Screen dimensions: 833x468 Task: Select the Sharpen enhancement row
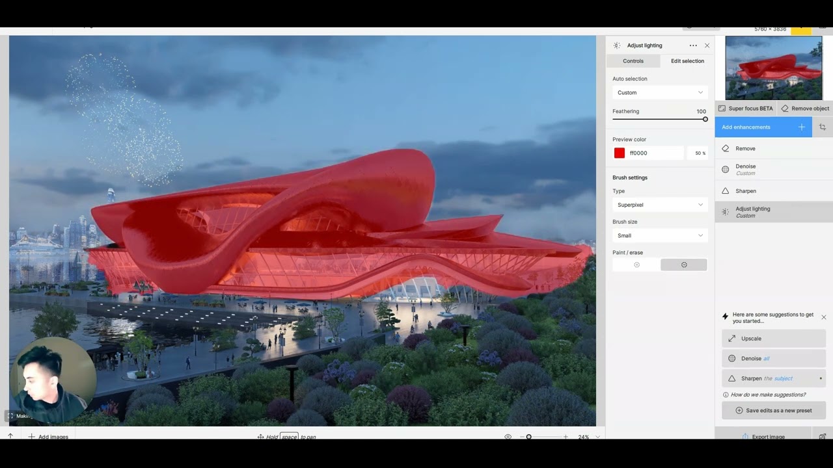(x=774, y=191)
